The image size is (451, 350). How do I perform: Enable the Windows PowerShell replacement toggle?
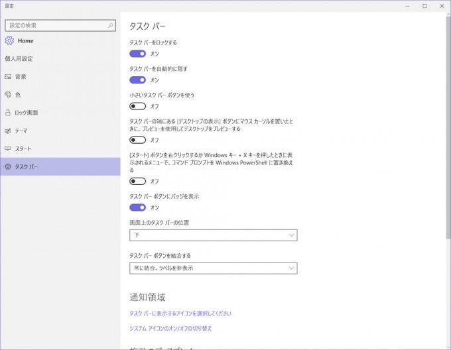[138, 182]
